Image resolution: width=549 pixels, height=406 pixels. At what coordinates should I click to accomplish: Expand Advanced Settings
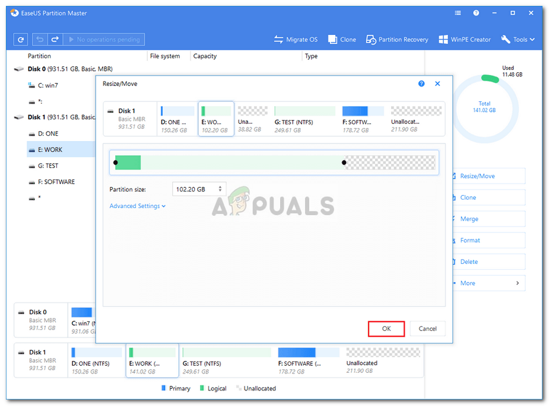point(137,206)
